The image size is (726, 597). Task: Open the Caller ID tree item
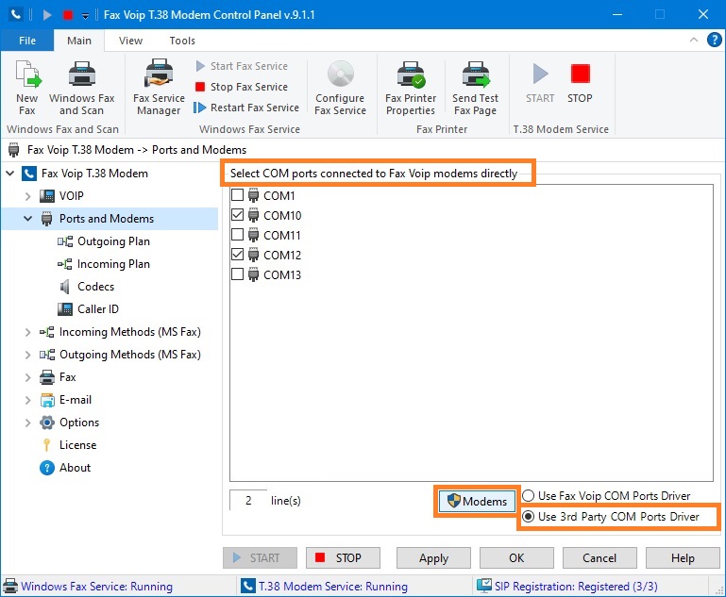97,309
